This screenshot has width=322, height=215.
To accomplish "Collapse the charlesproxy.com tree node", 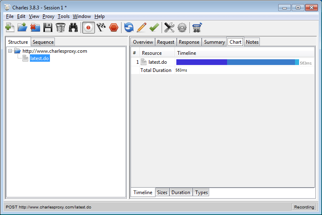I will tap(10, 51).
